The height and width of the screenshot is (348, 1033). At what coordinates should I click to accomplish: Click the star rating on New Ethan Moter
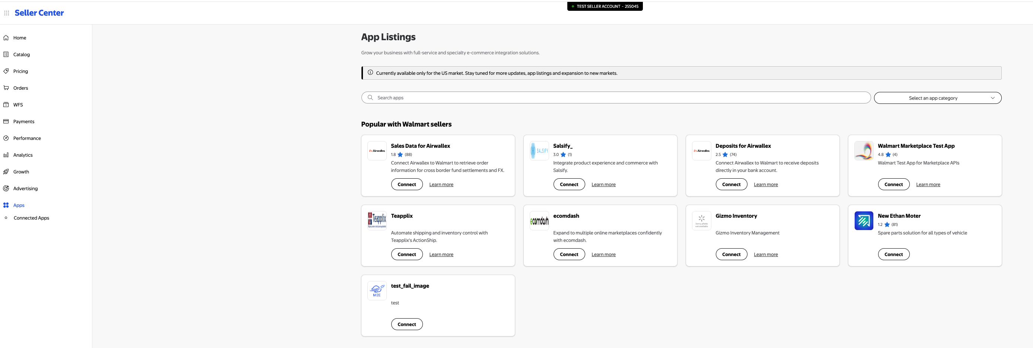(887, 224)
